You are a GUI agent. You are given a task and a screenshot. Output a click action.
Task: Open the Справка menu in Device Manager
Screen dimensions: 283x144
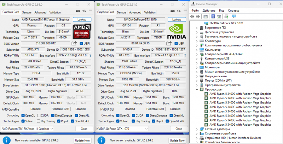pyautogui.click(x=233, y=11)
